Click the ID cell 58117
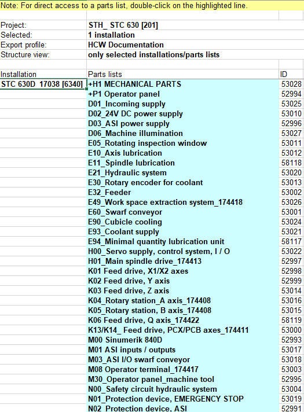Viewport: 304px width, 412px height. pos(291,241)
